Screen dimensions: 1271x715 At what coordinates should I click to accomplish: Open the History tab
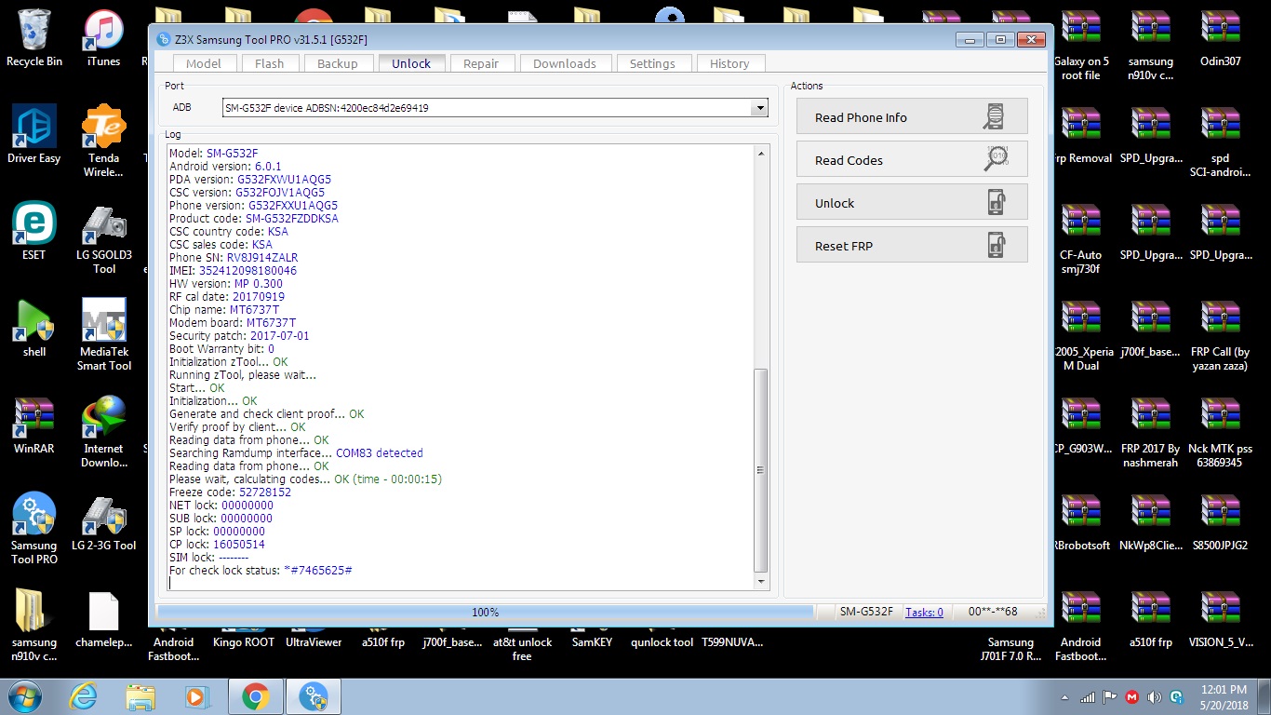point(729,63)
